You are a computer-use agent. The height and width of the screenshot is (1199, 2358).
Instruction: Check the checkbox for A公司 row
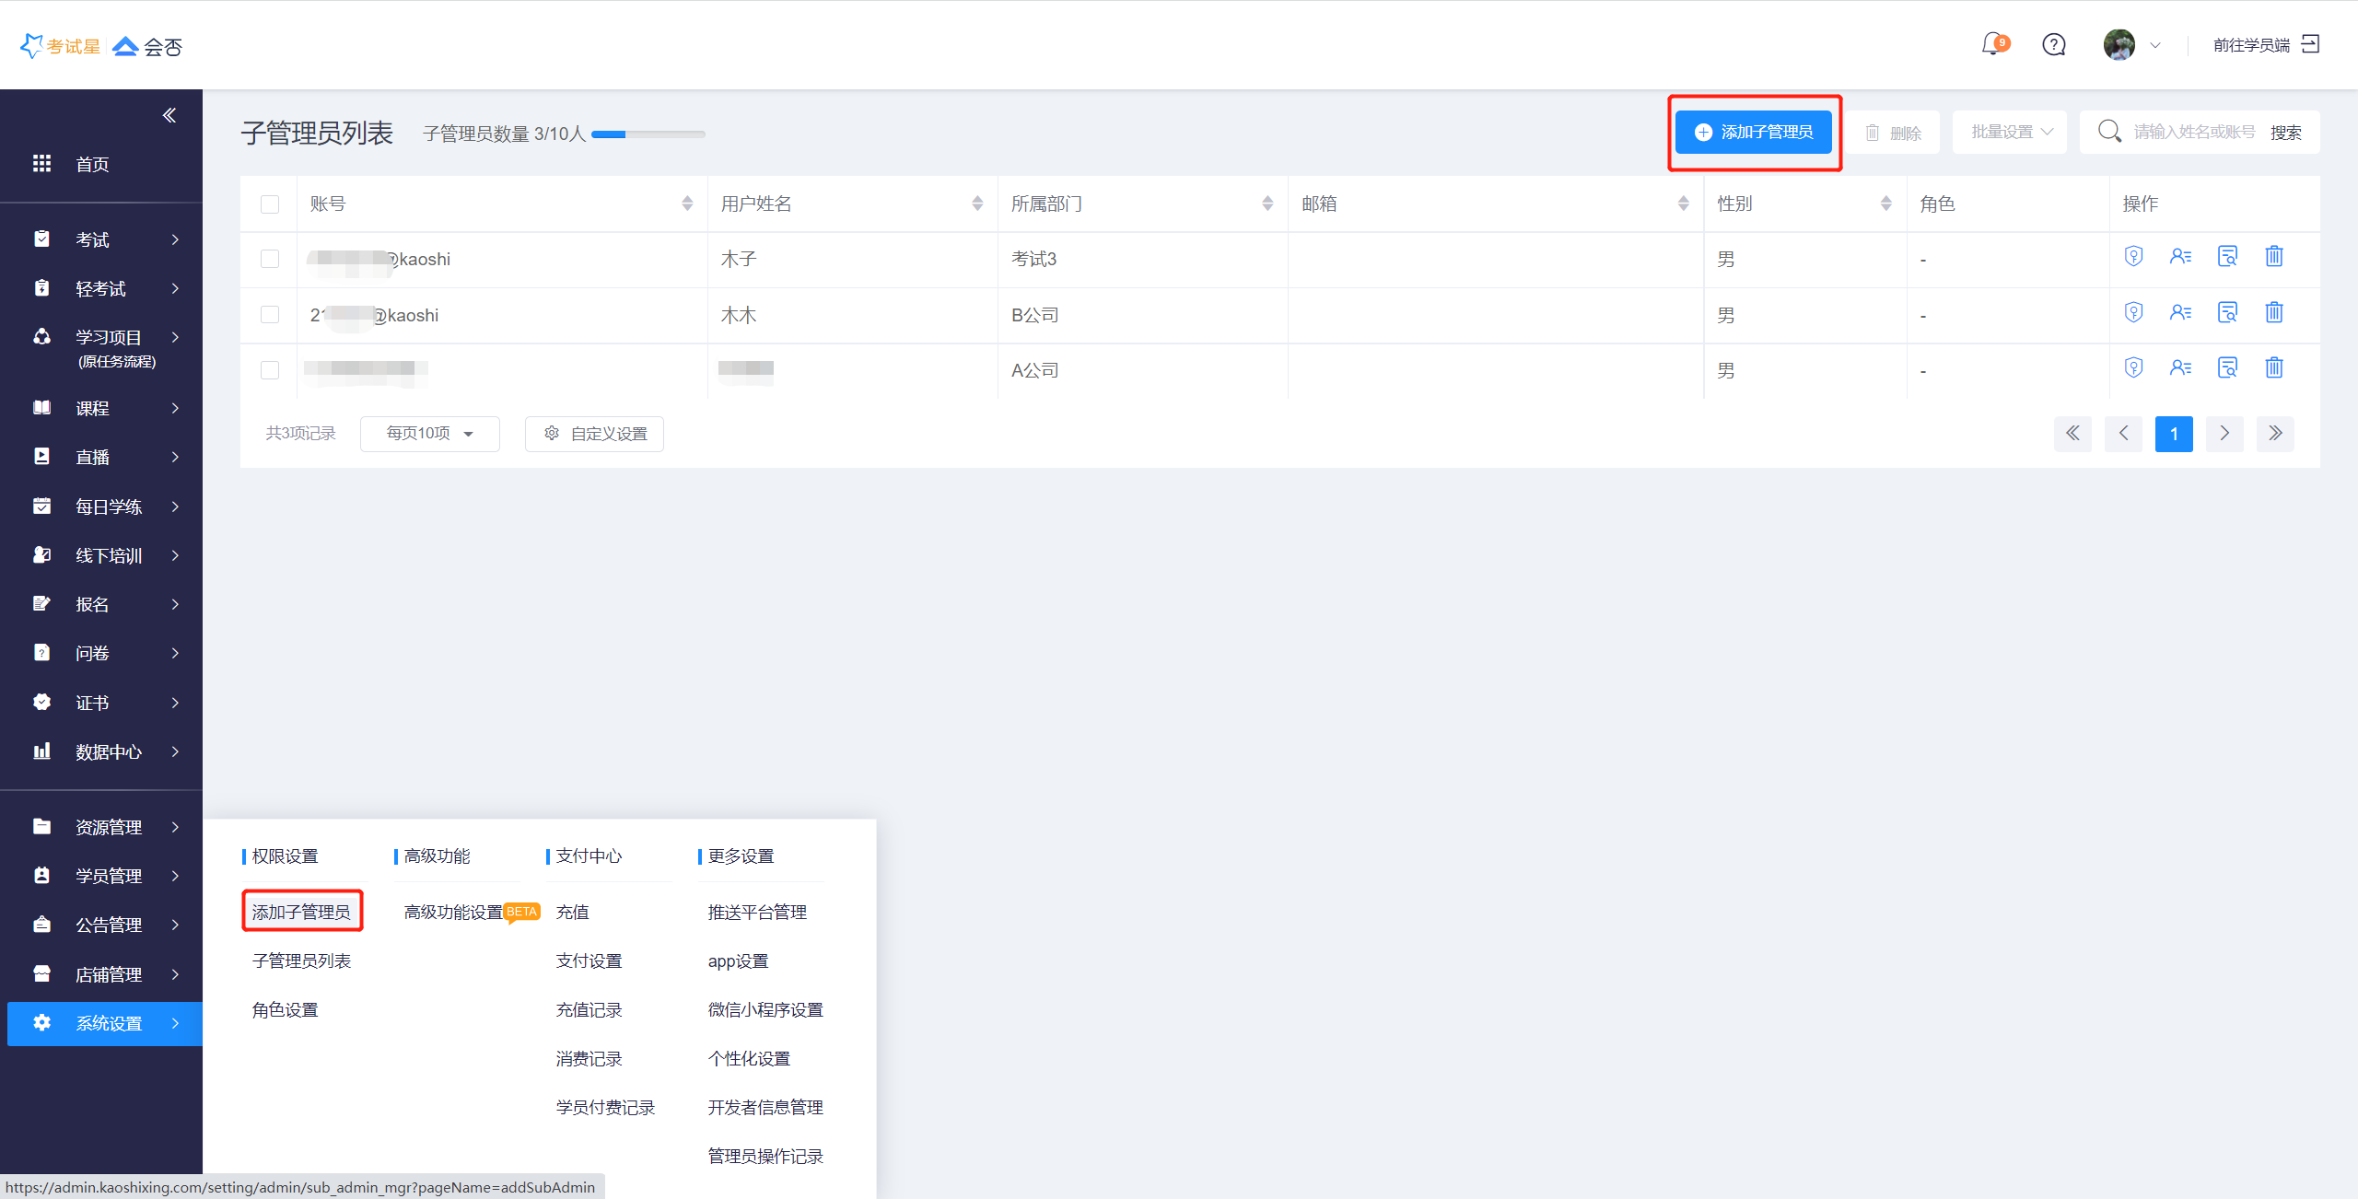pyautogui.click(x=270, y=370)
